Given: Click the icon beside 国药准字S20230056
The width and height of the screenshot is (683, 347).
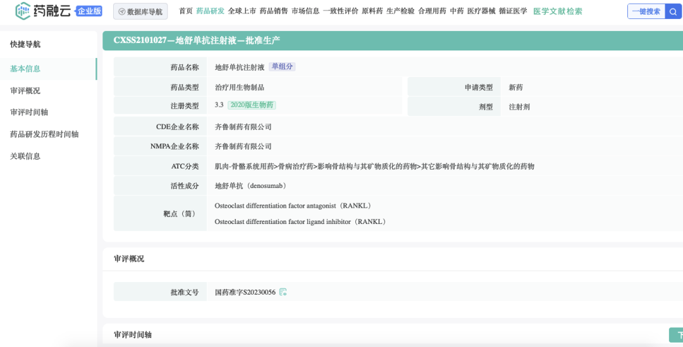Looking at the screenshot, I should coord(283,292).
